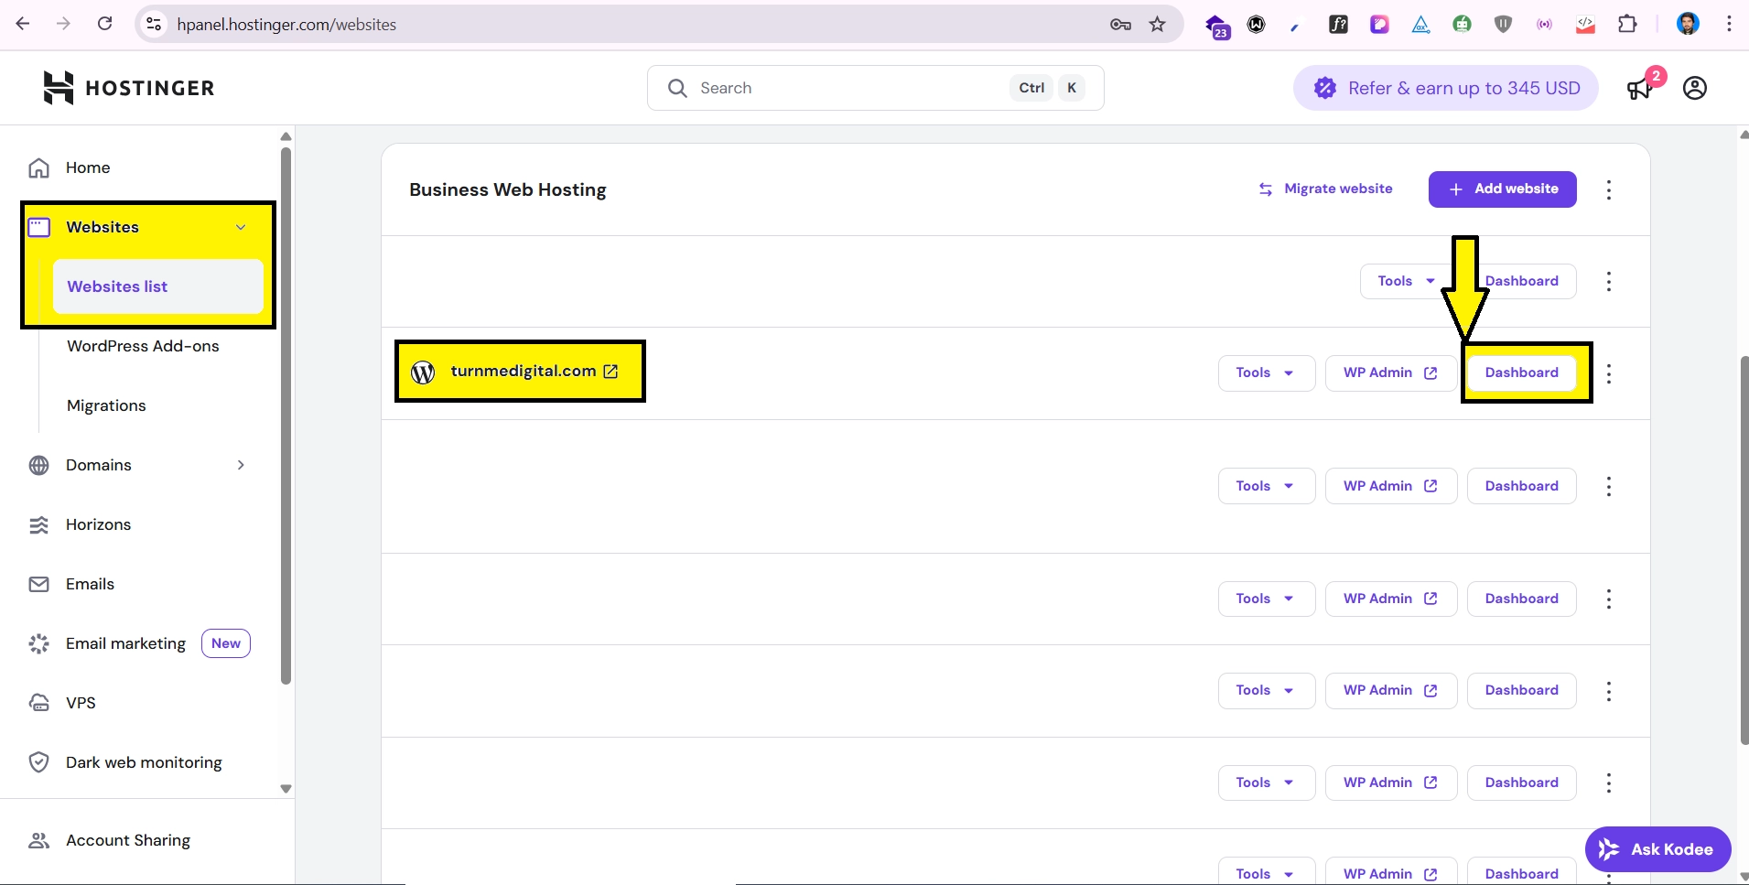Click the Hostinger logo
The width and height of the screenshot is (1749, 885).
pos(129,88)
